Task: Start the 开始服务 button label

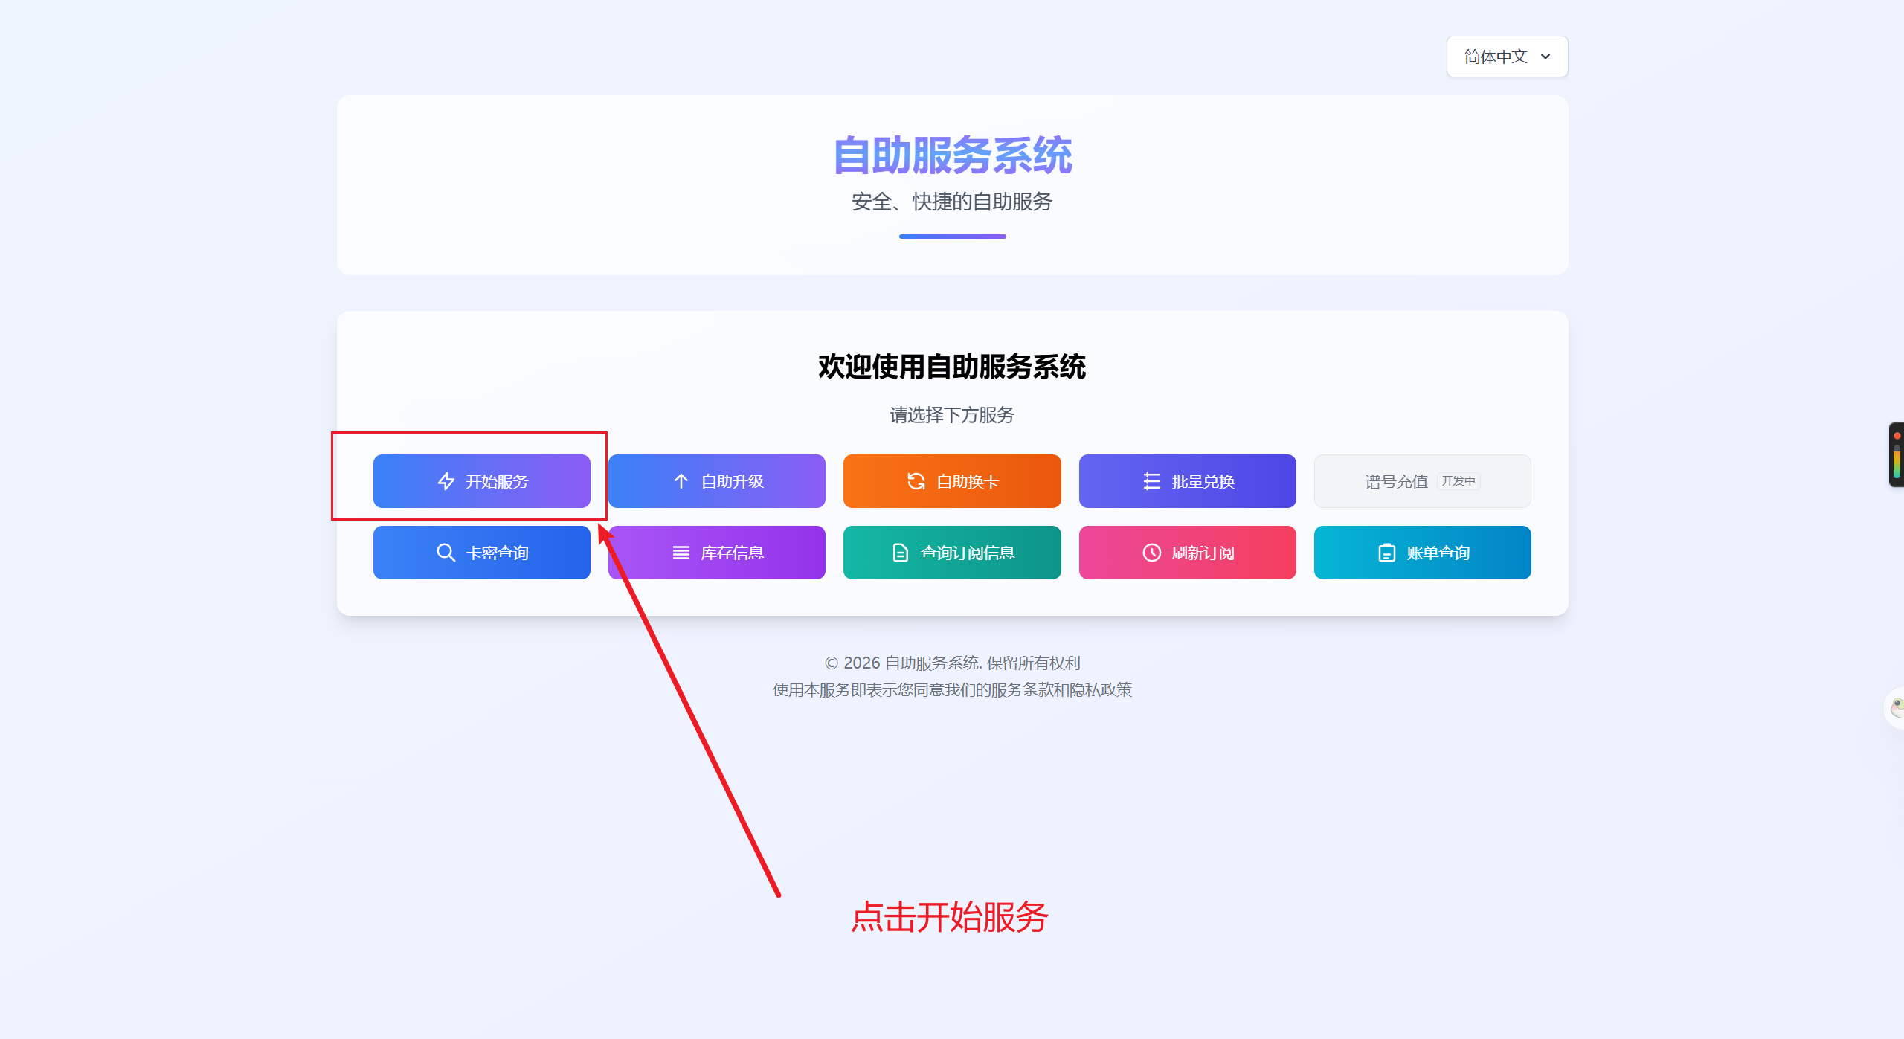Action: tap(497, 481)
